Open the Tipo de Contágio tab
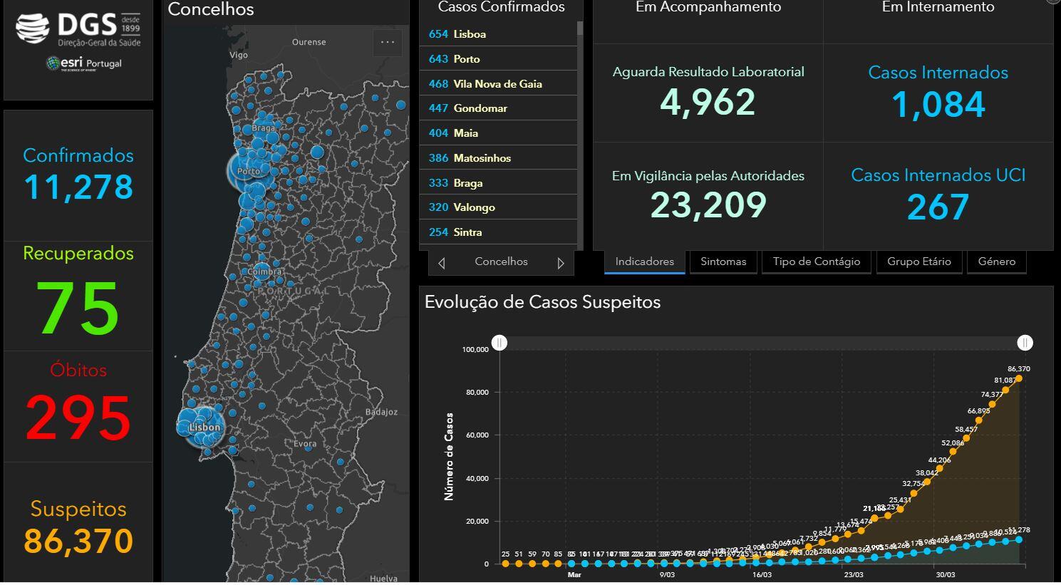This screenshot has width=1061, height=585. tap(816, 262)
